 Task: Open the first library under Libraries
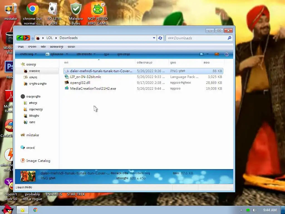click(31, 103)
